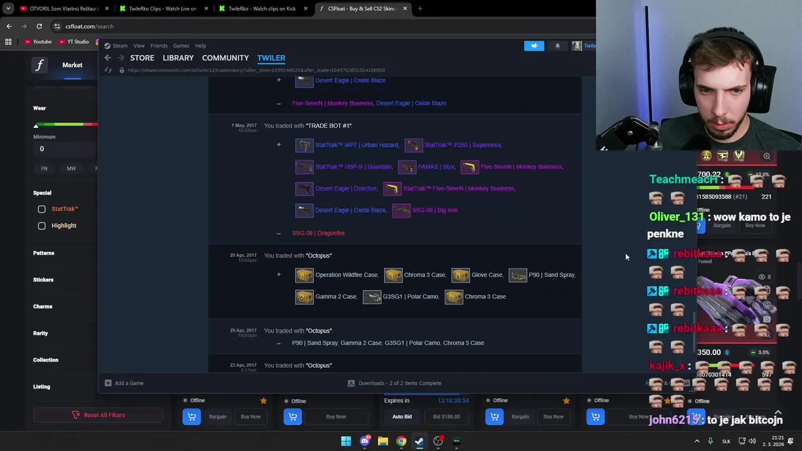Go to Steam STORE tab

point(142,58)
